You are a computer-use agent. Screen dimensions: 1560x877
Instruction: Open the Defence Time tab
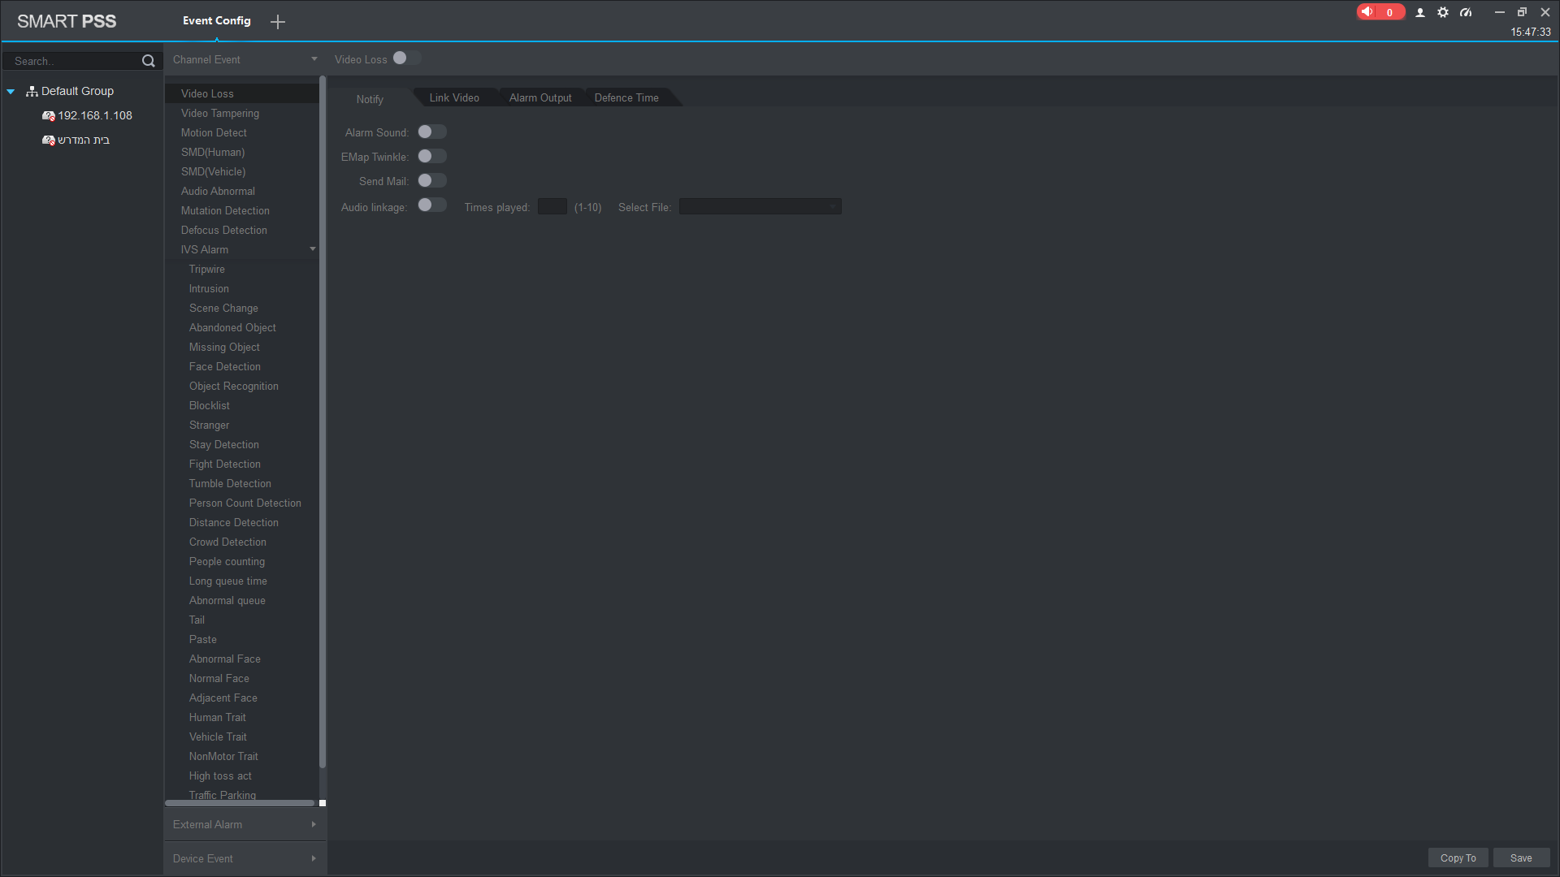pos(626,98)
